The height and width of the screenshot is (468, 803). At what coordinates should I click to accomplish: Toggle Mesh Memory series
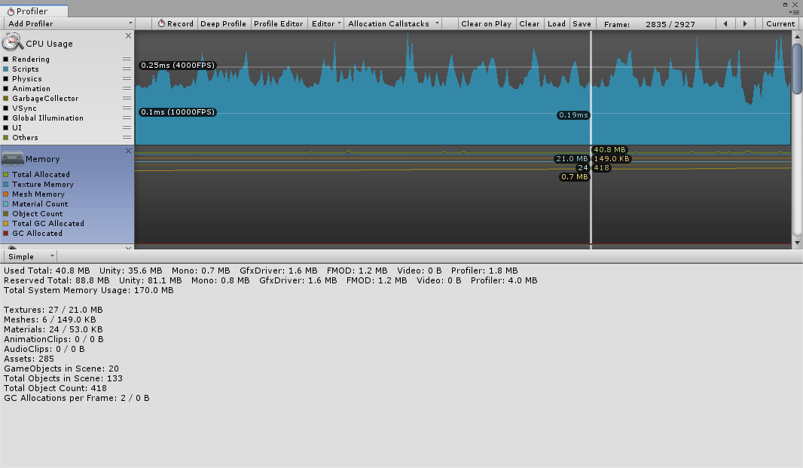(5, 194)
